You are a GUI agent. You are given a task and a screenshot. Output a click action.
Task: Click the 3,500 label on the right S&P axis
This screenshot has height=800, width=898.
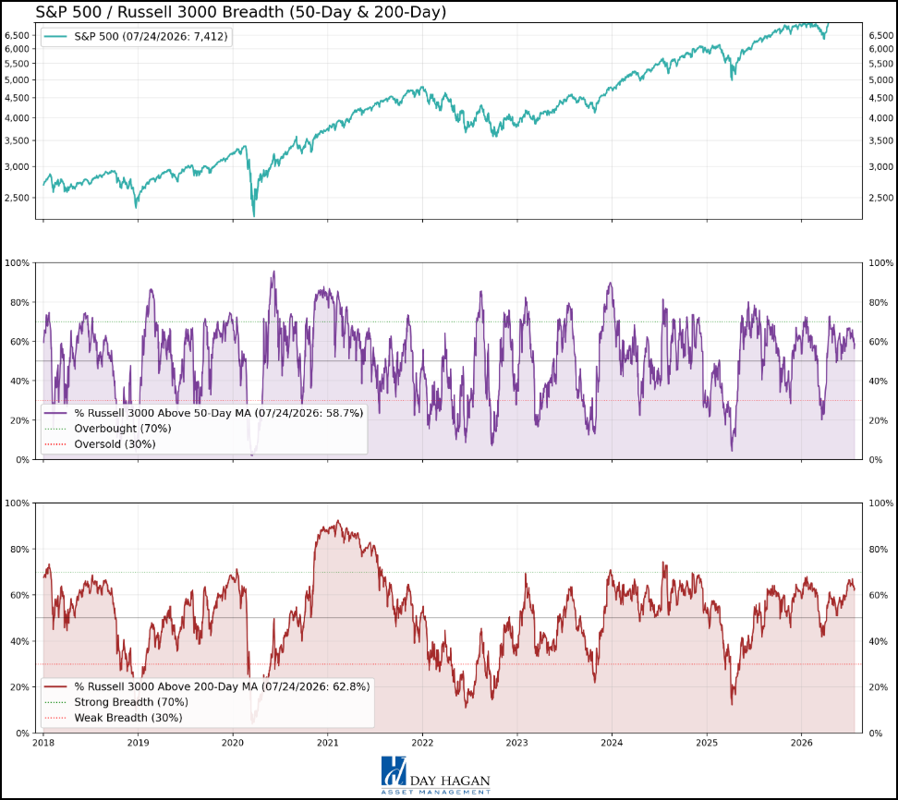[x=880, y=140]
